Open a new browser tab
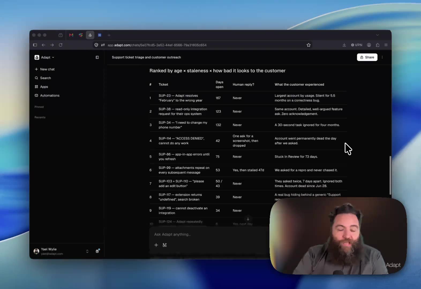Screen dimensions: 421x289 pyautogui.click(x=109, y=35)
